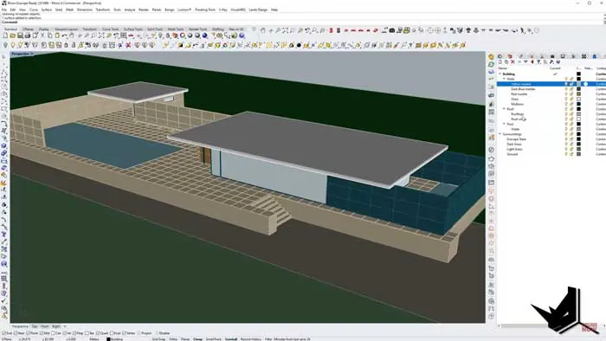Toggle visibility bulb of Glass layer
606x341 pixels.
point(566,99)
